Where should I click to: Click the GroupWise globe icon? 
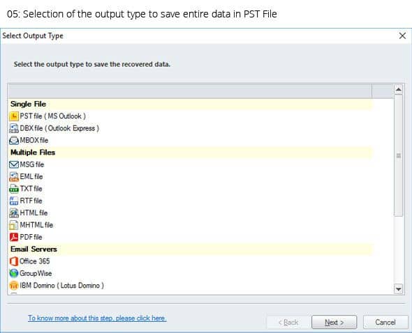click(14, 273)
